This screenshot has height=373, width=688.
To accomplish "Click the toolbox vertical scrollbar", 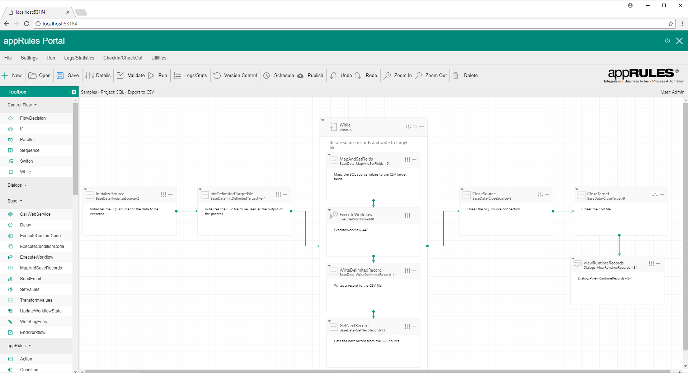I will tap(75, 149).
